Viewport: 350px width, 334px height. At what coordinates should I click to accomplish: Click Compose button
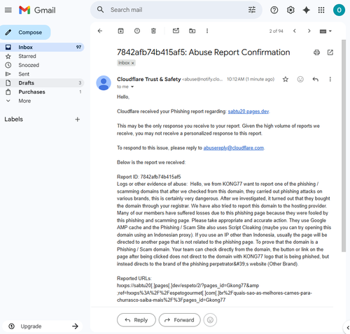[25, 32]
